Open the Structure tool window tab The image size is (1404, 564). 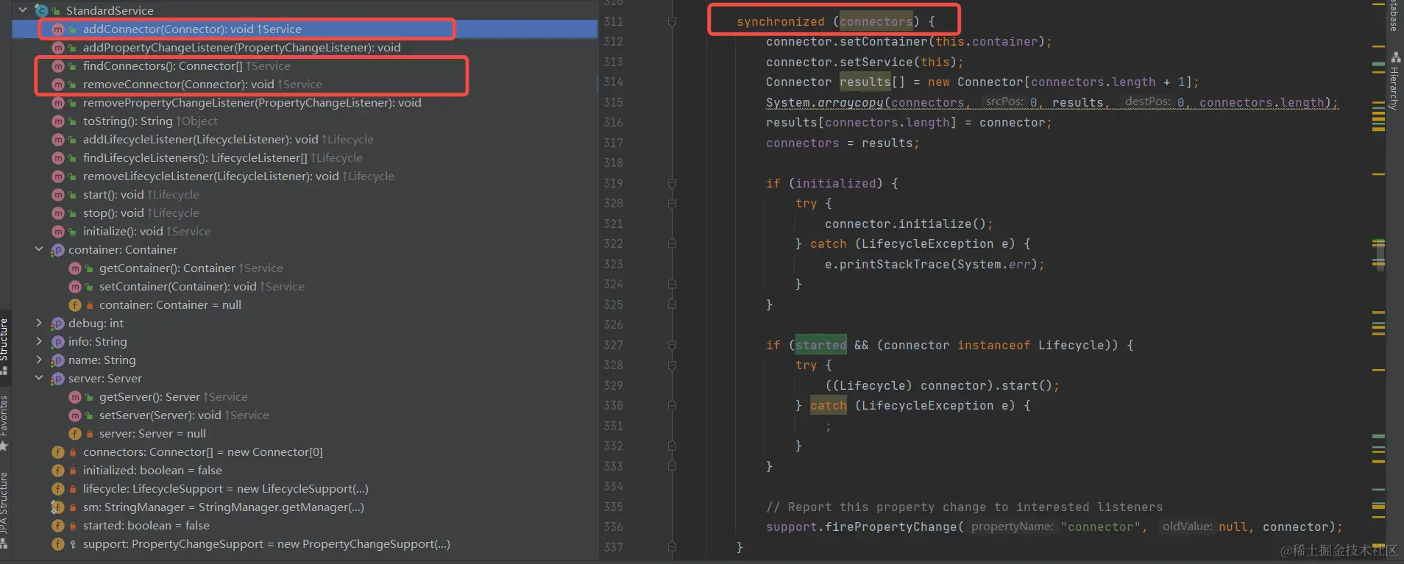[x=4, y=346]
